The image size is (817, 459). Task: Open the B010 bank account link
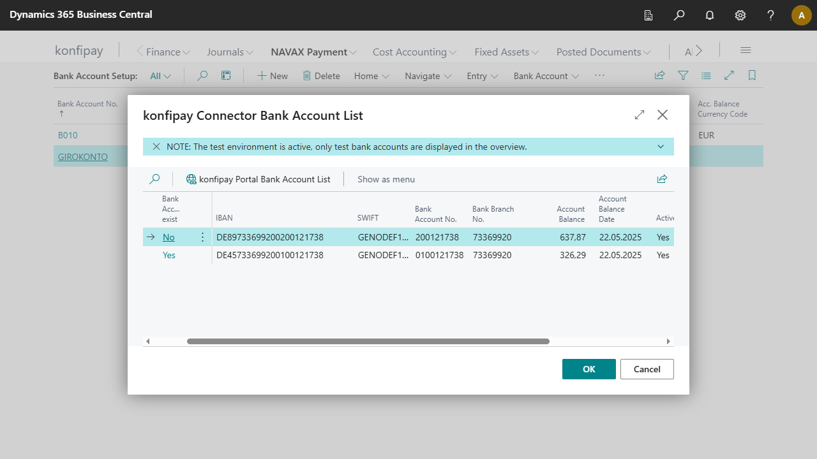point(68,135)
